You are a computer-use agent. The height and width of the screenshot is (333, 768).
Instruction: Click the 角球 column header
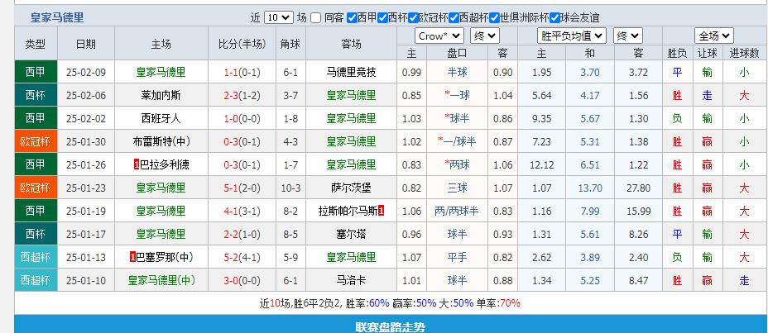coord(291,44)
